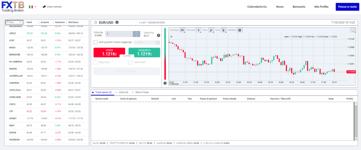The height and width of the screenshot is (150, 361).
Task: Switch to Trade Aperto tab
Action: (102, 92)
